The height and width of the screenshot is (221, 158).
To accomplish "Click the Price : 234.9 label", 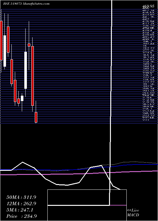I will click(x=22, y=216).
